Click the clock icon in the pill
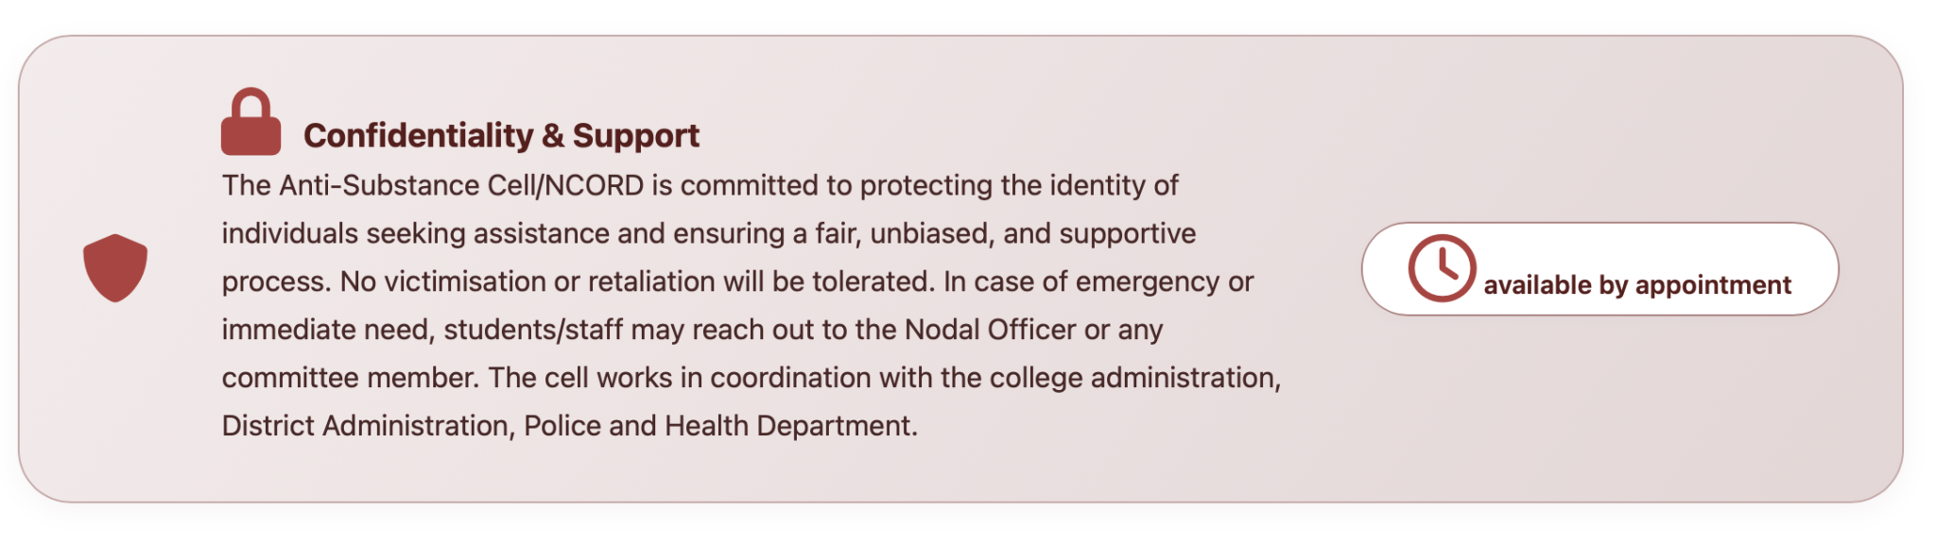Viewport: 1936px width, 545px height. pyautogui.click(x=1442, y=268)
